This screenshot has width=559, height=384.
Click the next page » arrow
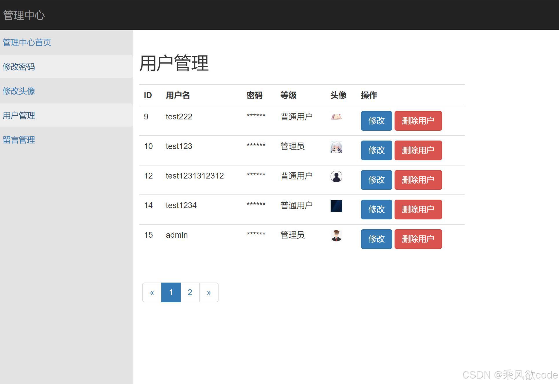(x=209, y=292)
